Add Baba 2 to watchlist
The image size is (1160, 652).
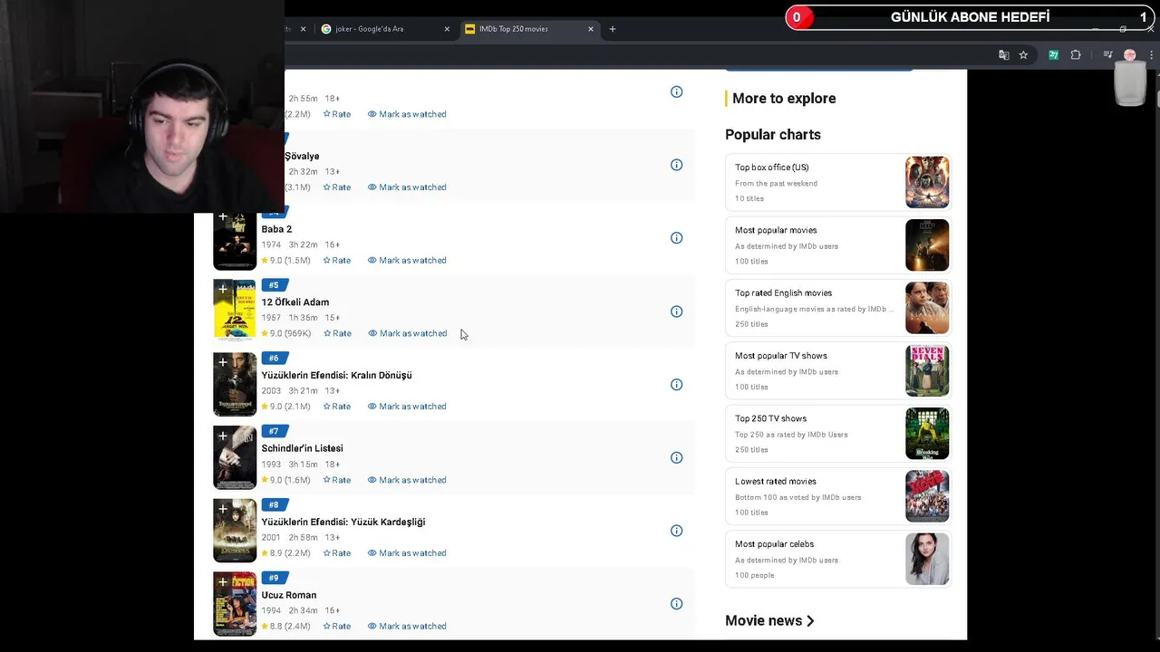(x=223, y=217)
